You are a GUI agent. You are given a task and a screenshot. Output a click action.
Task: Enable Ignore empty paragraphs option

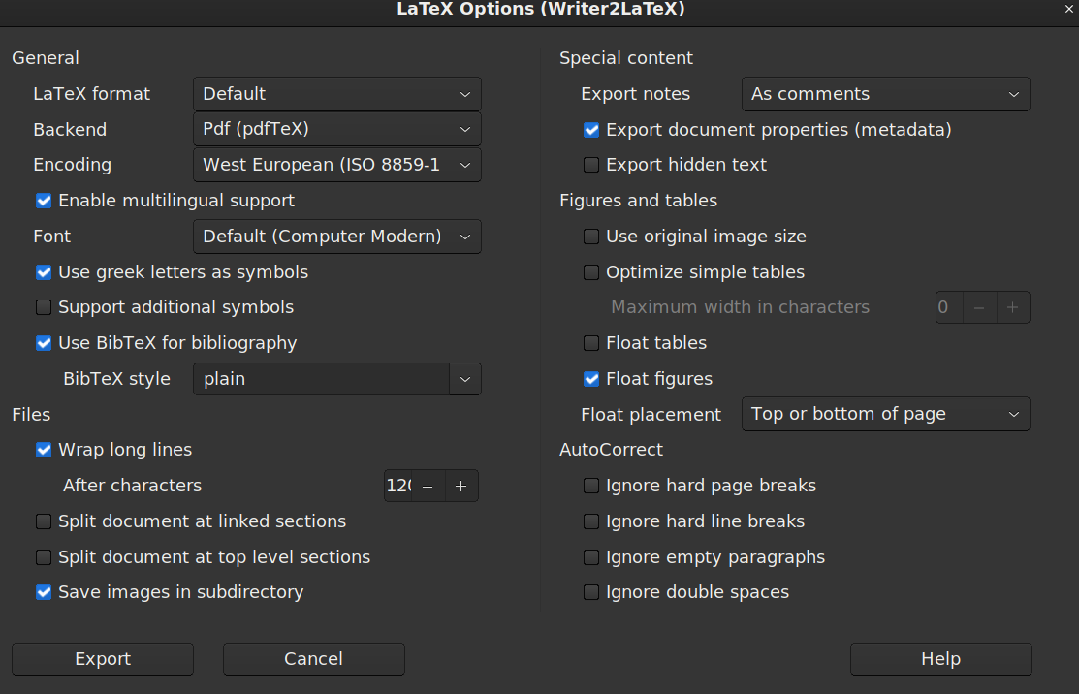591,557
